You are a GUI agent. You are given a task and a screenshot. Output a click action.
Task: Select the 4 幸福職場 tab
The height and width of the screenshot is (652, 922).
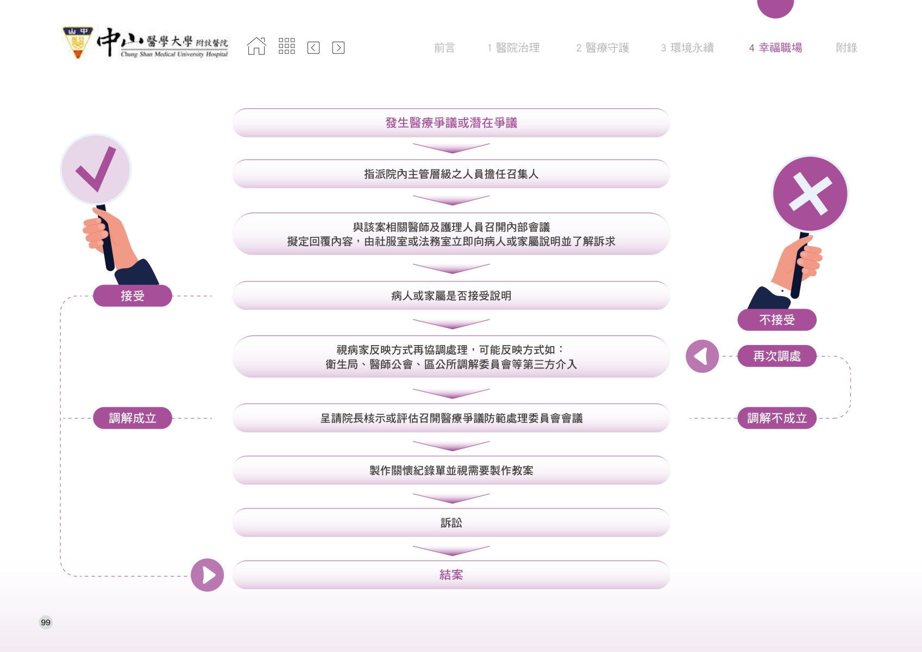[775, 48]
